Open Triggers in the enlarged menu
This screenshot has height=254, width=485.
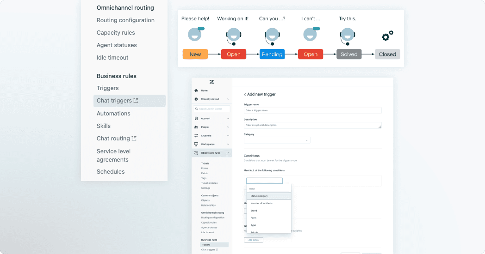[x=107, y=88]
